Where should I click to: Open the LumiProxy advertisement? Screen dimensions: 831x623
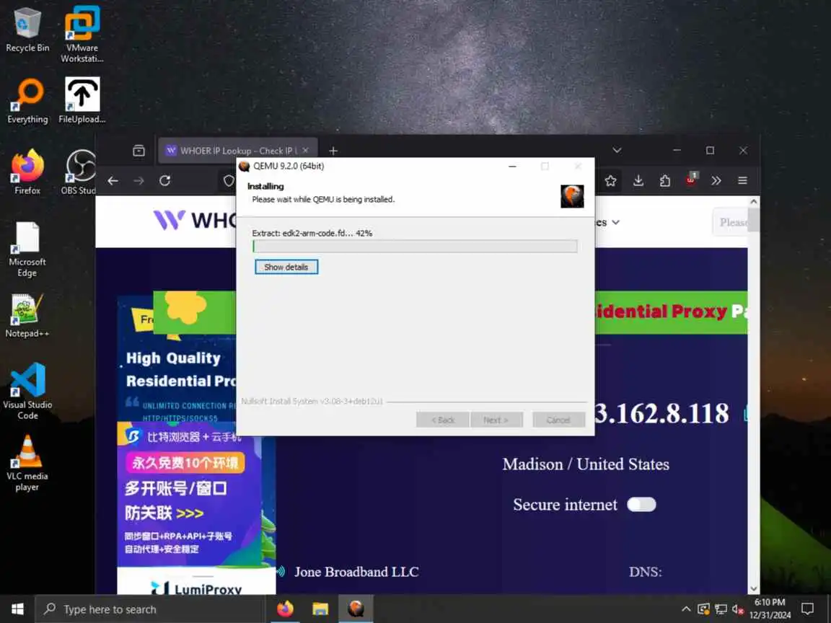197,582
